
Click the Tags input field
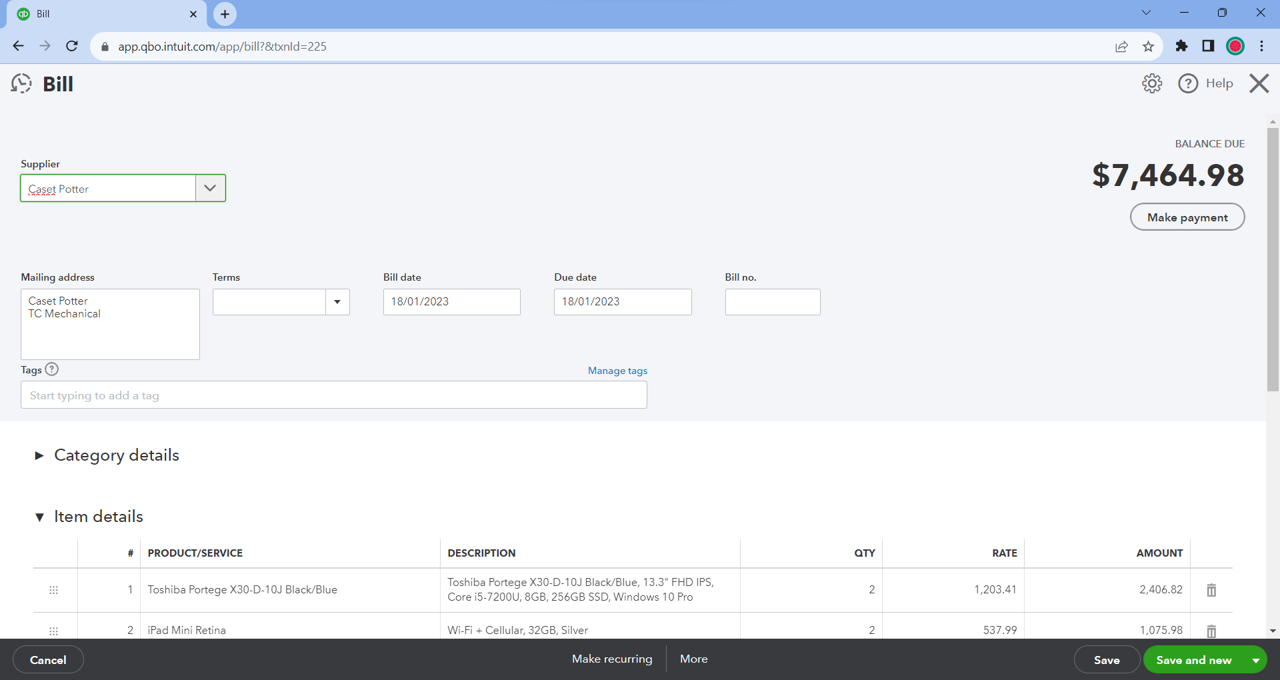tap(334, 395)
